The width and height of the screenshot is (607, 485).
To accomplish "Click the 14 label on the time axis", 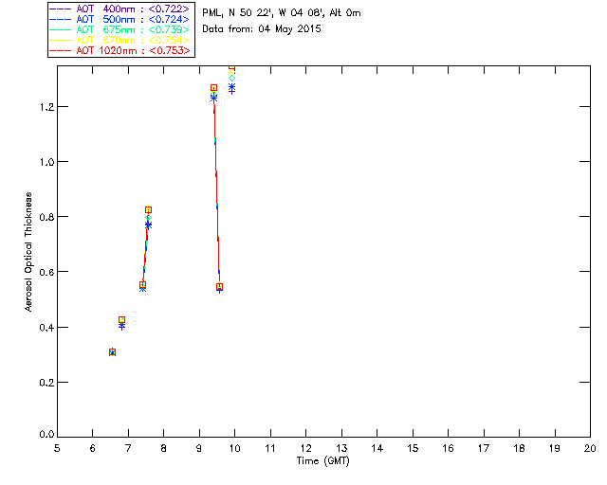I will pyautogui.click(x=377, y=448).
